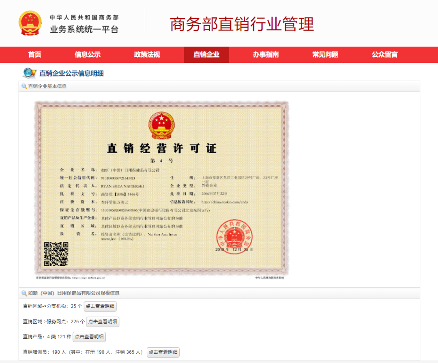Viewport: 438px width, 363px height.
Task: Click the RYAN SHEA NAPIERSKI name on certificate
Action: click(x=122, y=186)
